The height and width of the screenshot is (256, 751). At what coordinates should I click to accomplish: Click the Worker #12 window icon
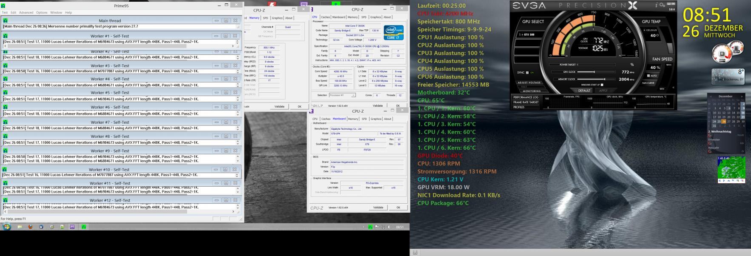coord(6,200)
